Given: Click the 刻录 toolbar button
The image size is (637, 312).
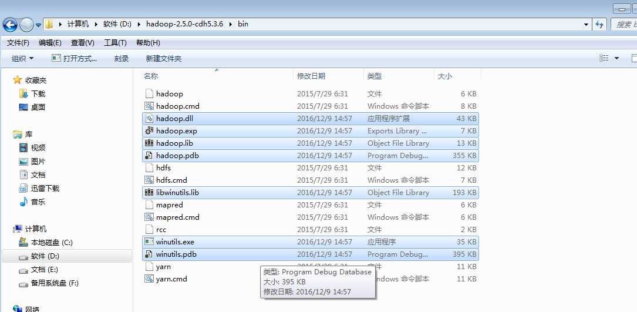Looking at the screenshot, I should (x=122, y=59).
